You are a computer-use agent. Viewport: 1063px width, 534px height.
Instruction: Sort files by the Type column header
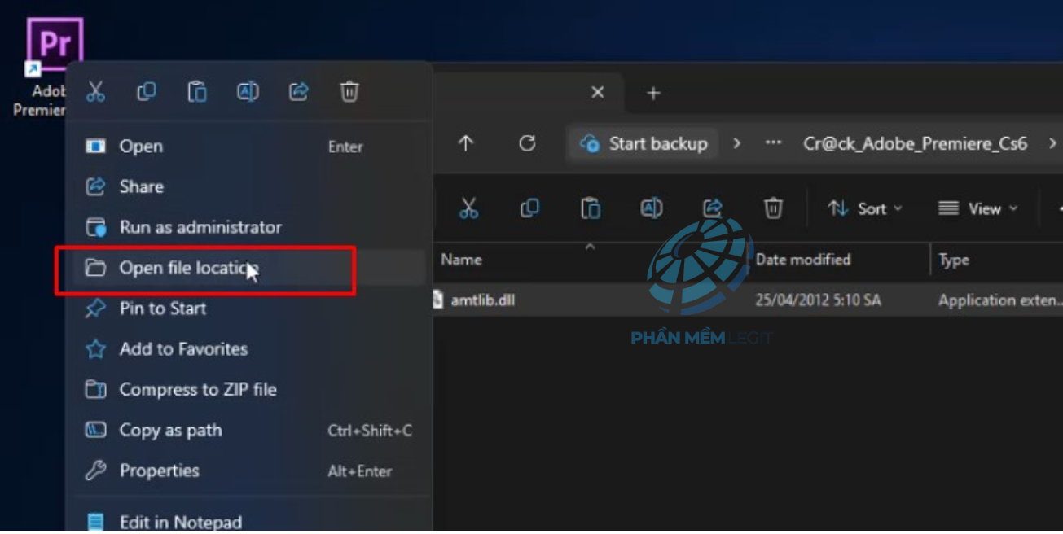point(954,260)
